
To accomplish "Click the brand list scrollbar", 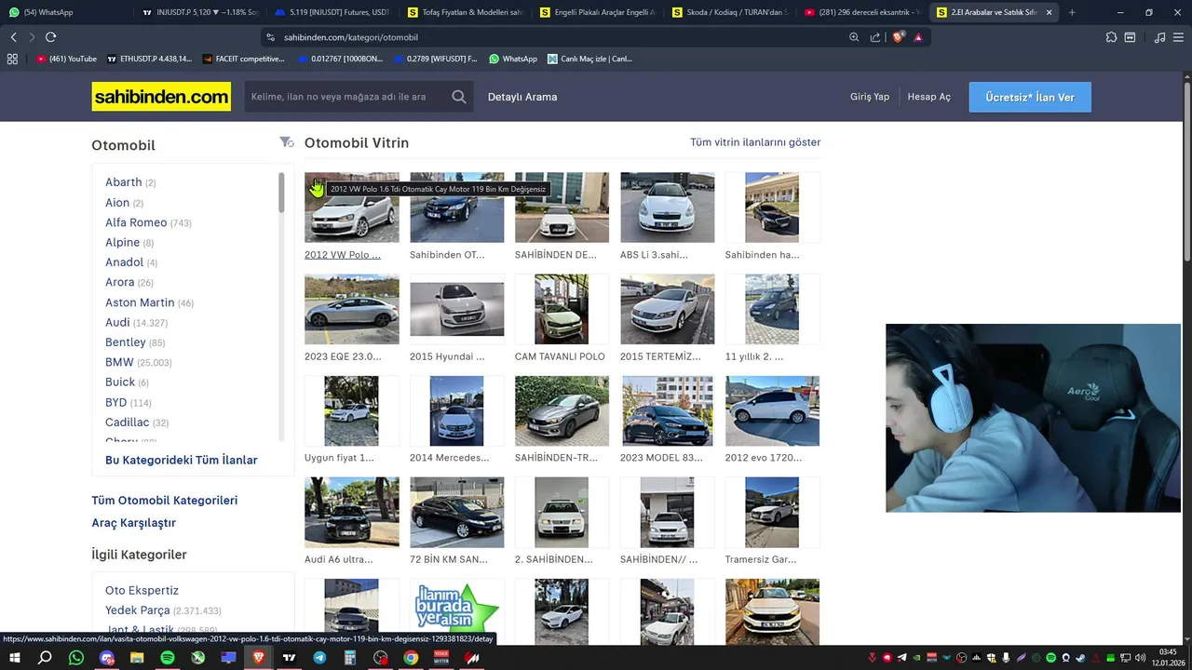I will tap(281, 193).
